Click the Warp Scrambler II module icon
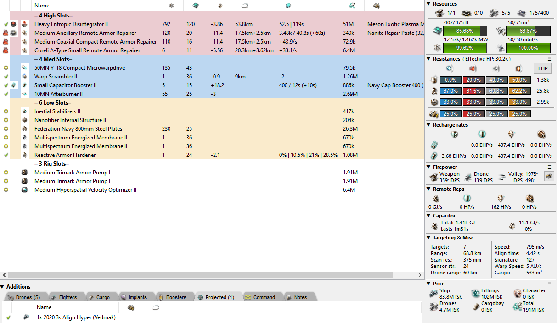Viewport: 557px width, 323px height. pyautogui.click(x=25, y=77)
